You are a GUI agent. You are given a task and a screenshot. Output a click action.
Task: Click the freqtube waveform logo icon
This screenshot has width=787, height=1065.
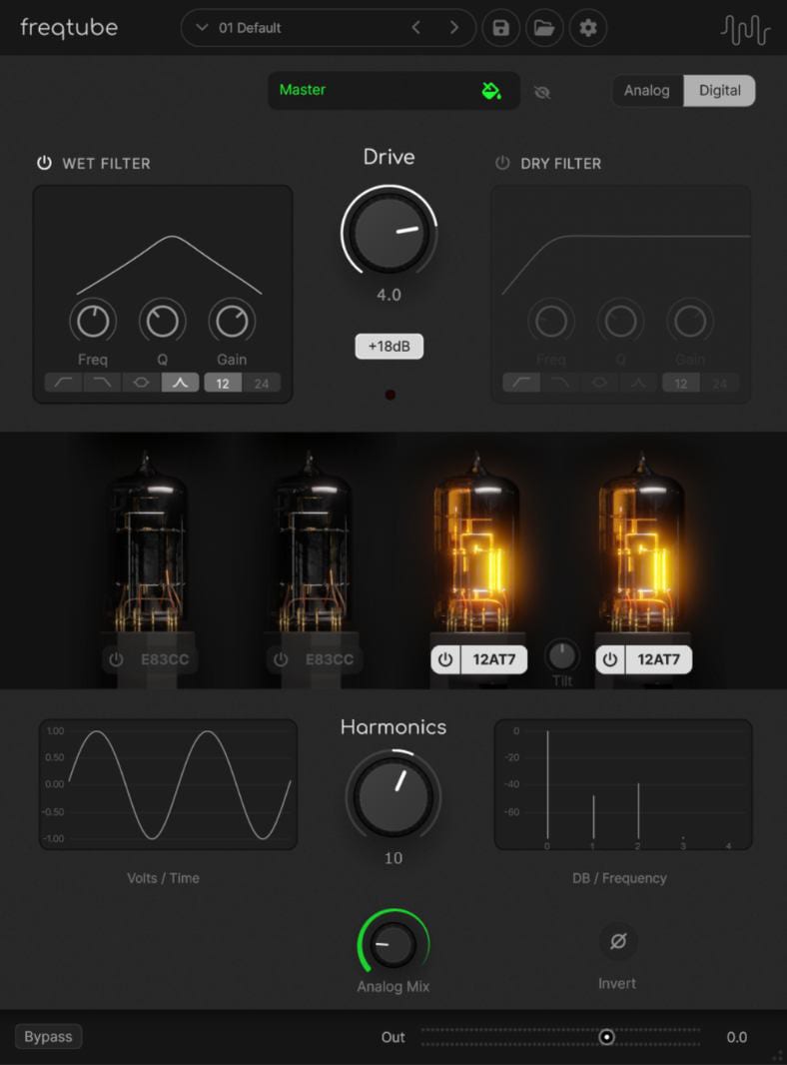point(745,29)
